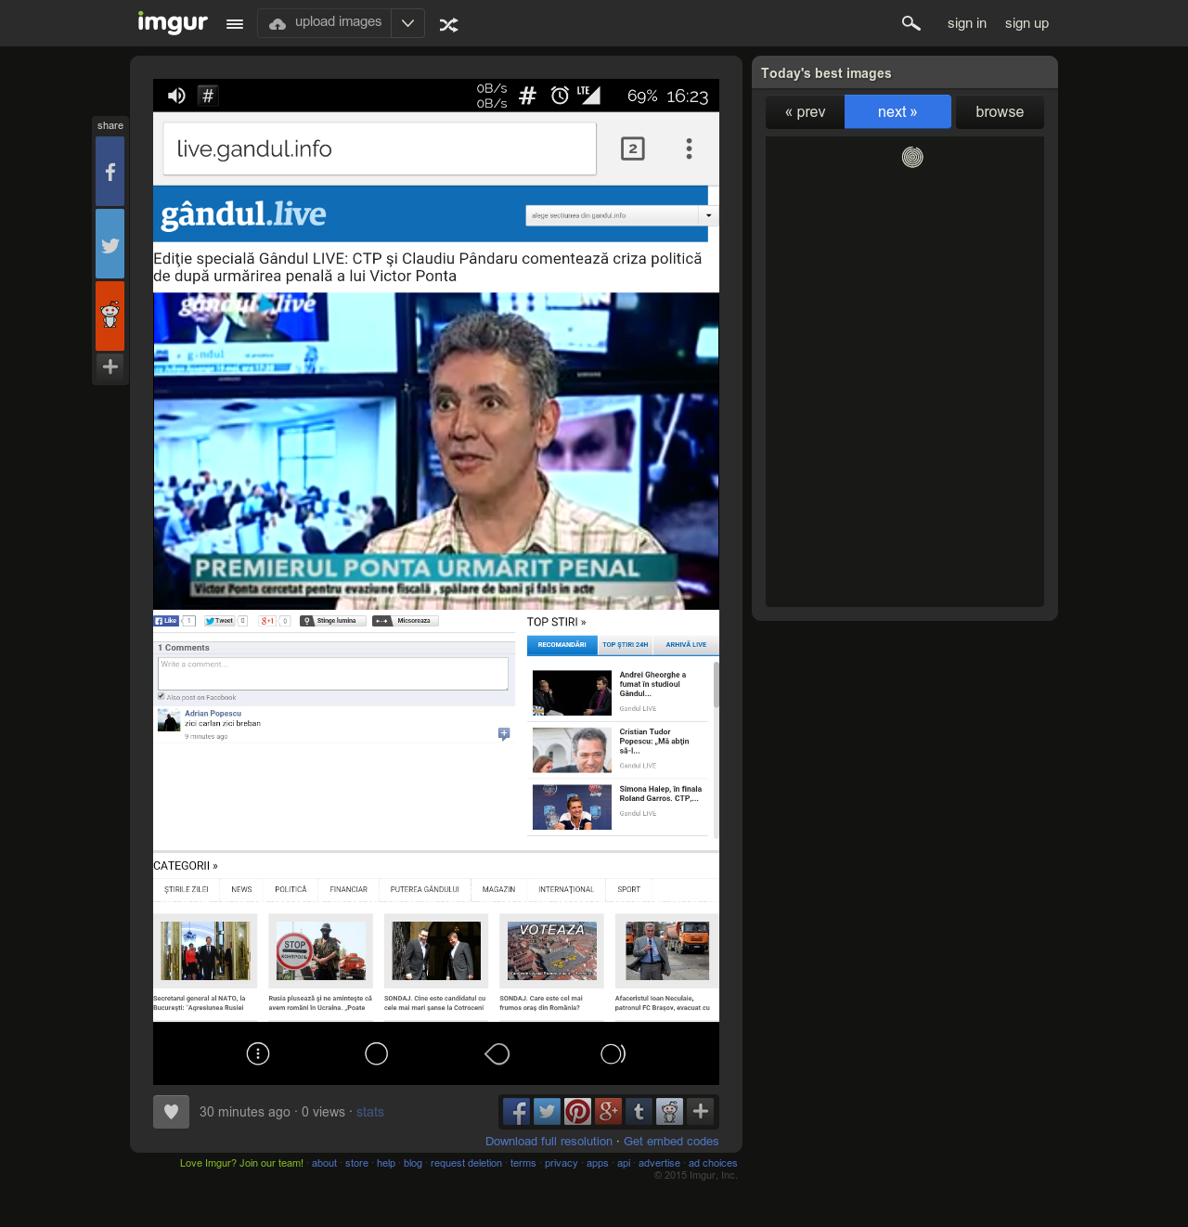Screen dimensions: 1188x1227
Task: Open the apps footer link
Action: 598,1163
